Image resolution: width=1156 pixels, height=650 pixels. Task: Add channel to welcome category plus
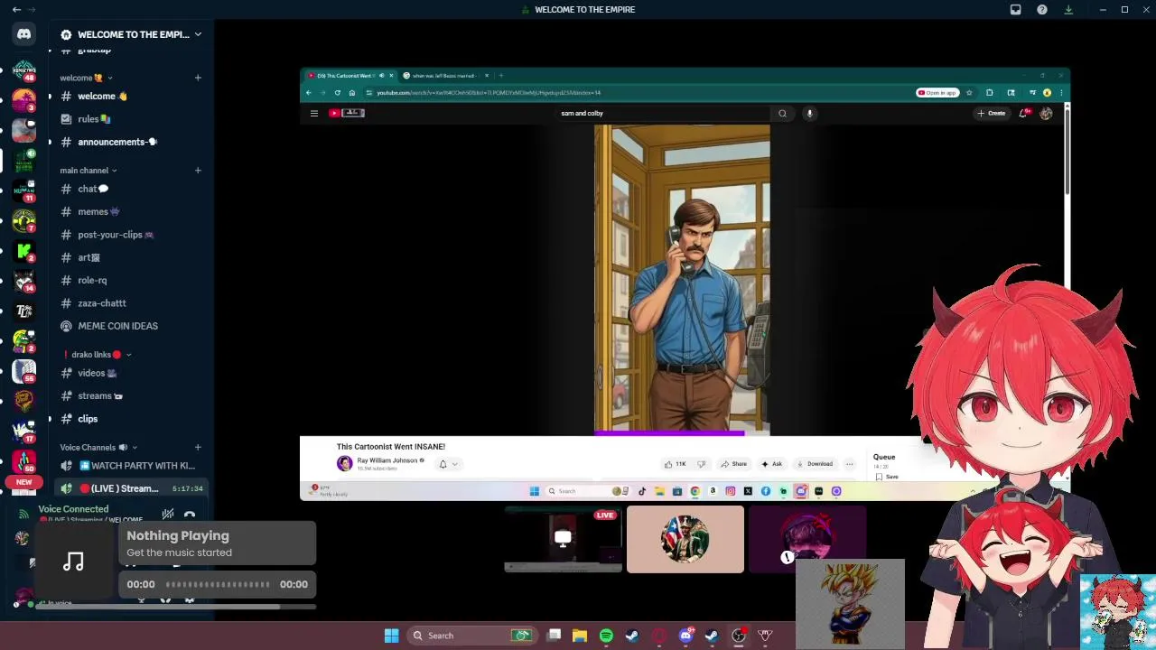tap(198, 78)
